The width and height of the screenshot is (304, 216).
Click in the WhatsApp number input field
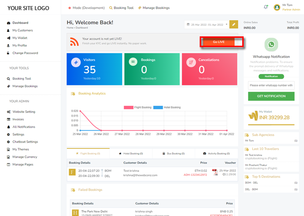point(271,85)
